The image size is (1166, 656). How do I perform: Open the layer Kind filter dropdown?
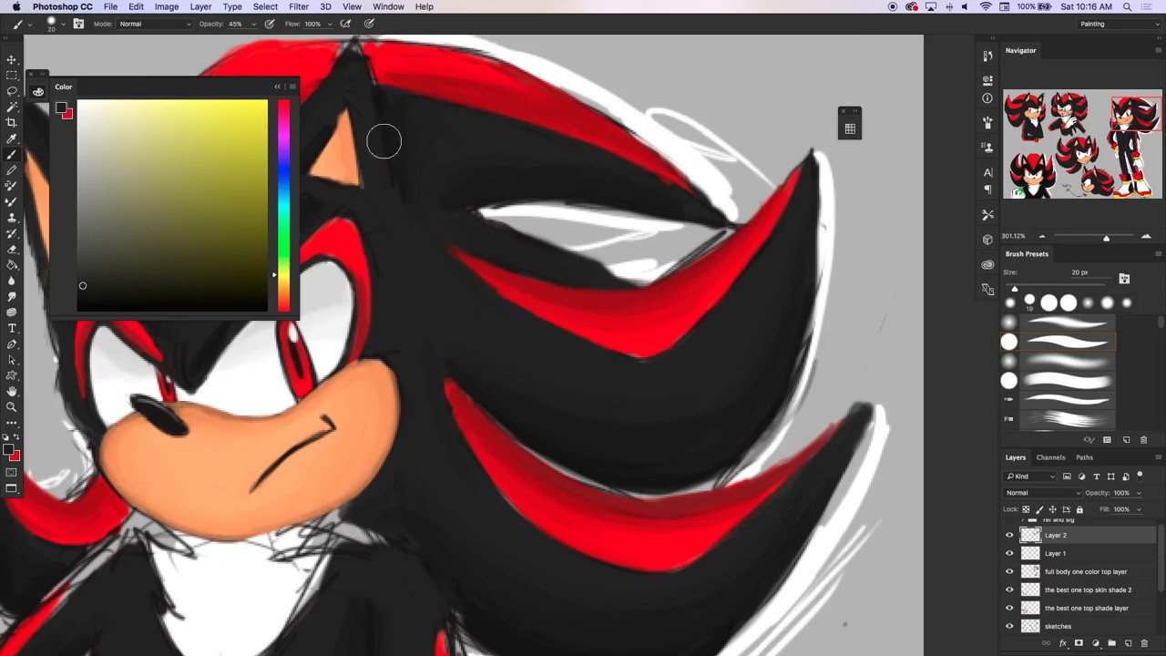click(x=1032, y=477)
